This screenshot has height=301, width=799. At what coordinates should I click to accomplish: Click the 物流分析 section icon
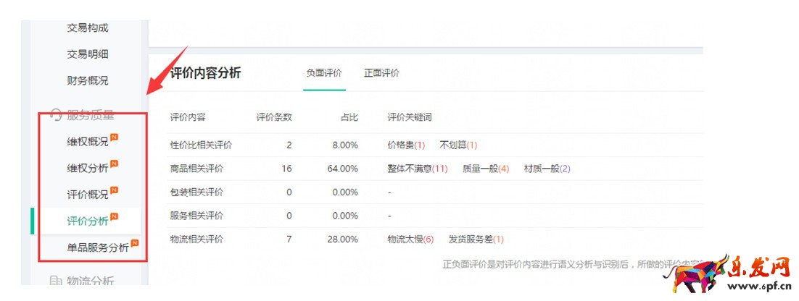55,281
